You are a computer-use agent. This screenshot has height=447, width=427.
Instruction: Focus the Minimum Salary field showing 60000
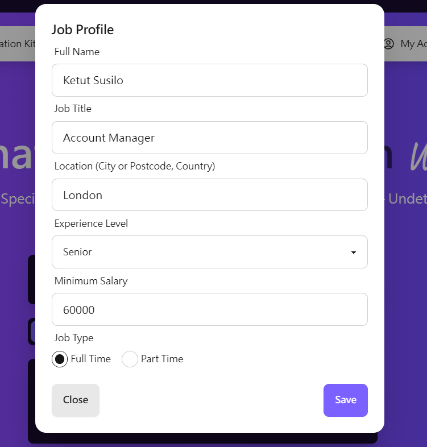click(210, 309)
